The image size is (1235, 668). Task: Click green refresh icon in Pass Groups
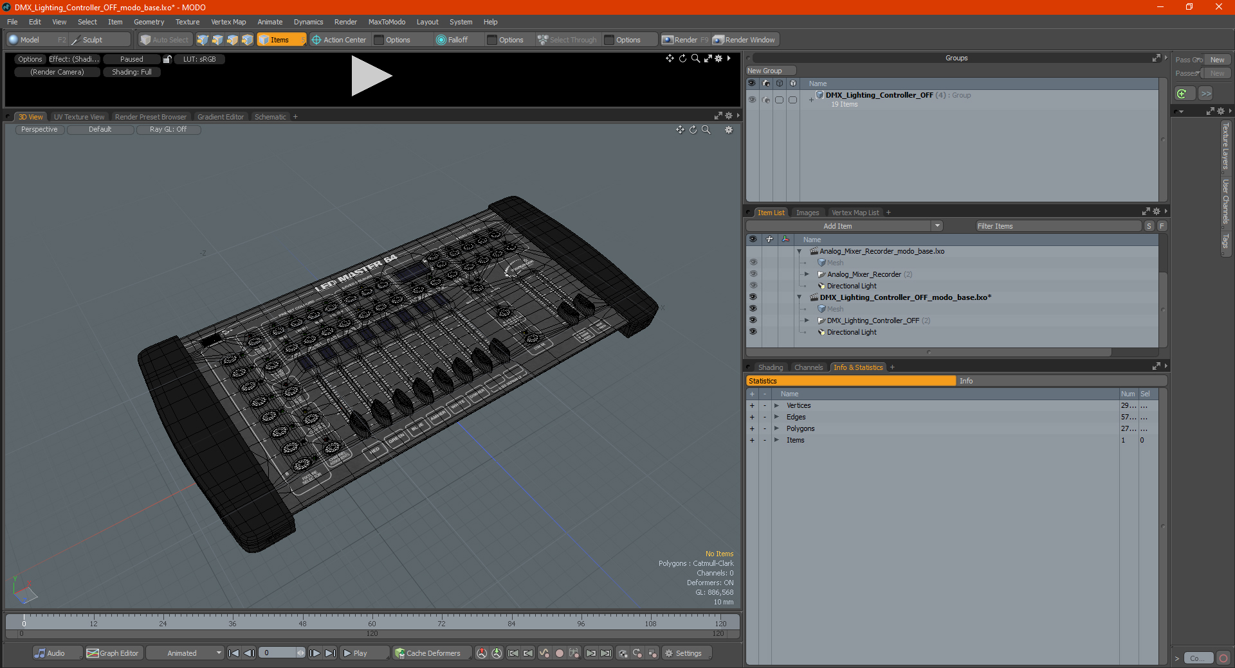(1182, 94)
